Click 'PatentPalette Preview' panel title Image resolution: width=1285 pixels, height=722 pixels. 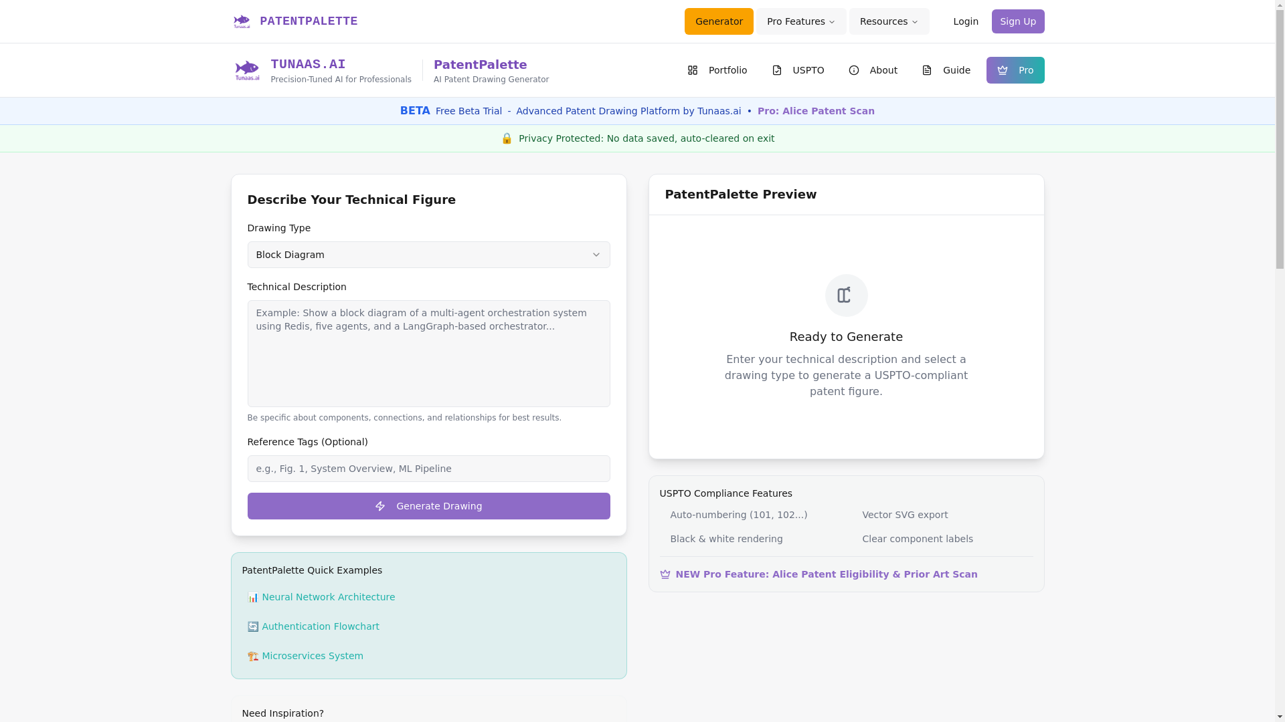point(741,195)
